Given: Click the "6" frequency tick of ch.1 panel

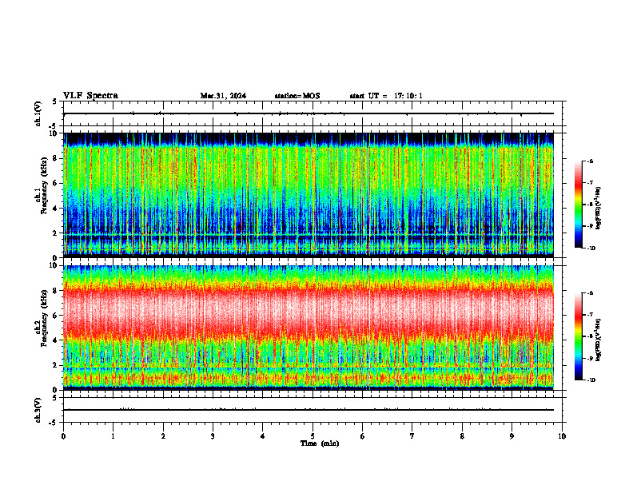Looking at the screenshot, I should (55, 183).
